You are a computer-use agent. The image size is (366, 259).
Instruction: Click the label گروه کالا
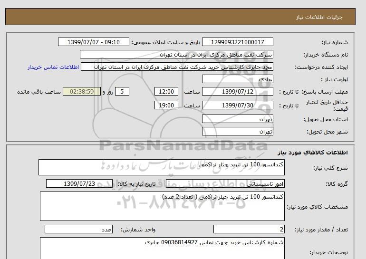point(337,184)
